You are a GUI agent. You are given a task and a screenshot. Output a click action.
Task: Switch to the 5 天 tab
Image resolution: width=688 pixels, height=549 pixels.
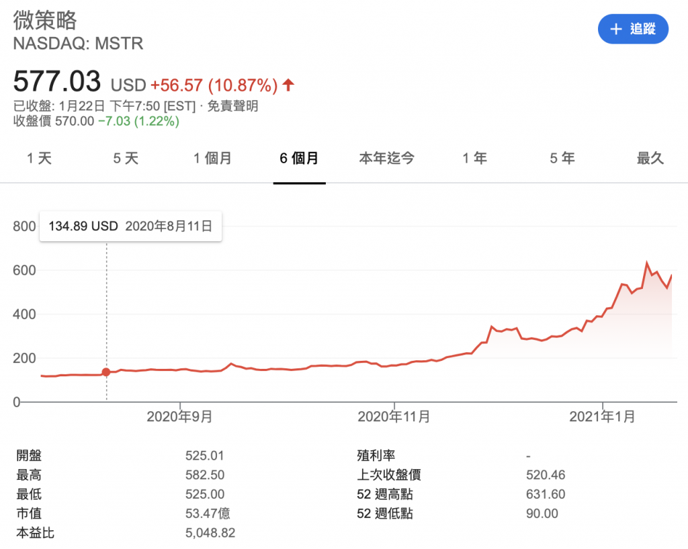(126, 158)
